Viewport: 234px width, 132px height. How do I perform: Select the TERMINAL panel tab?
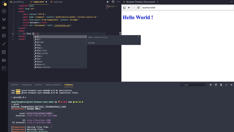click(69, 85)
